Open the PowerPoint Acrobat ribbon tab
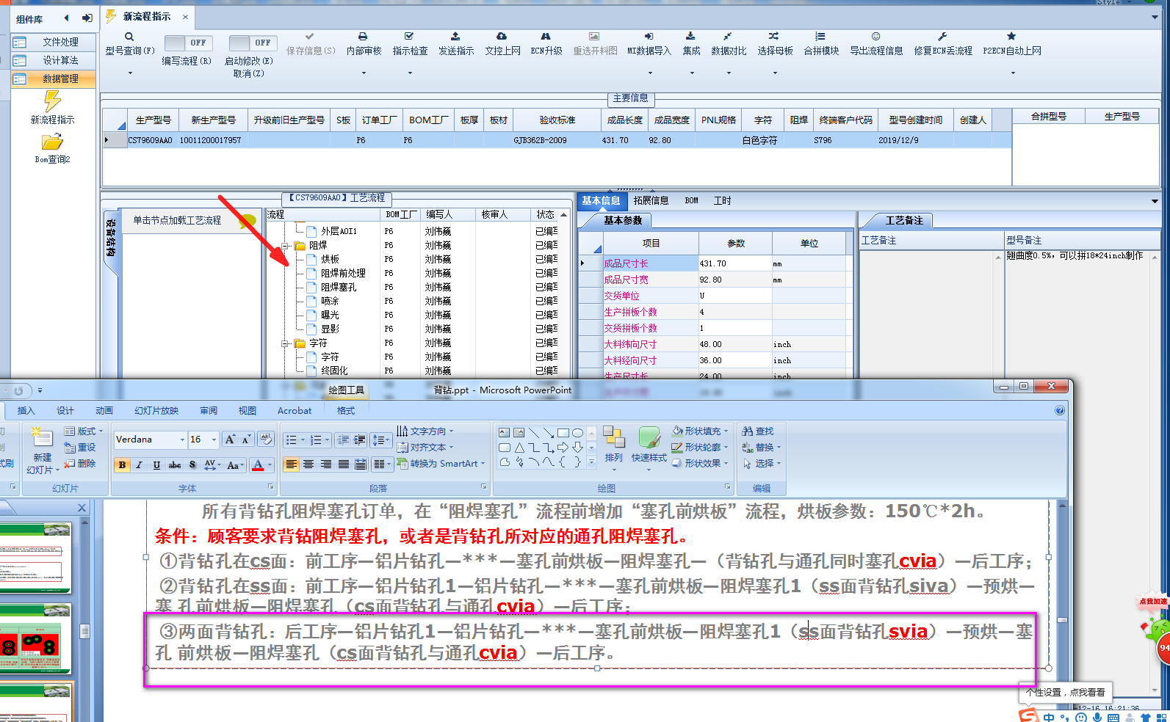 coord(295,411)
